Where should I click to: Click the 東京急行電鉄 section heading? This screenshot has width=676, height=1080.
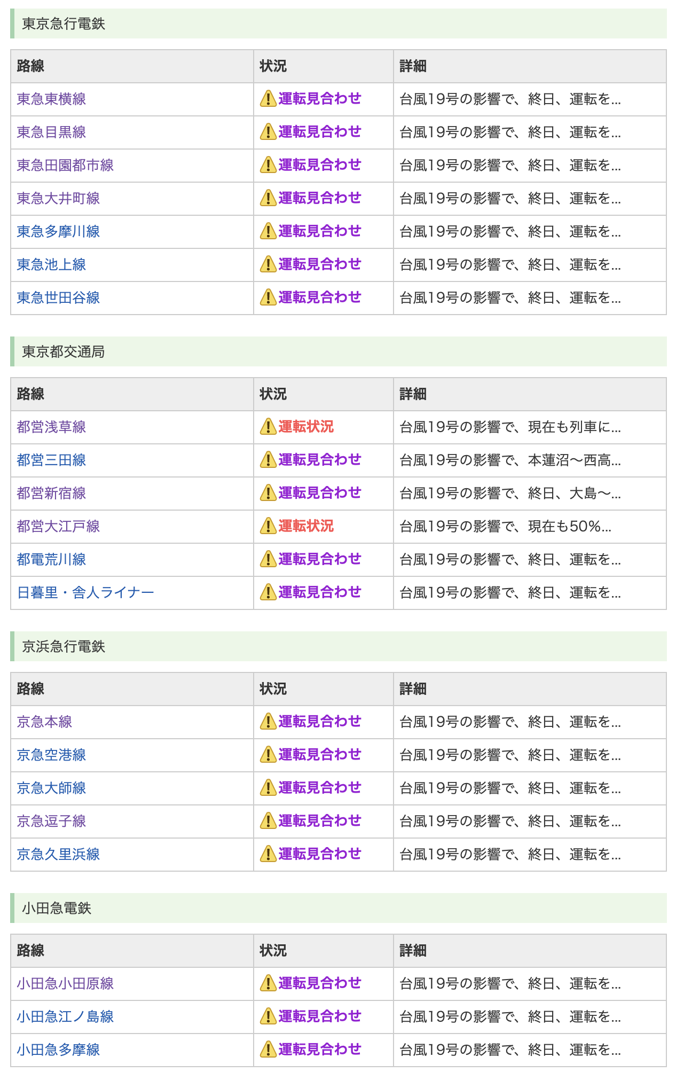pos(339,24)
